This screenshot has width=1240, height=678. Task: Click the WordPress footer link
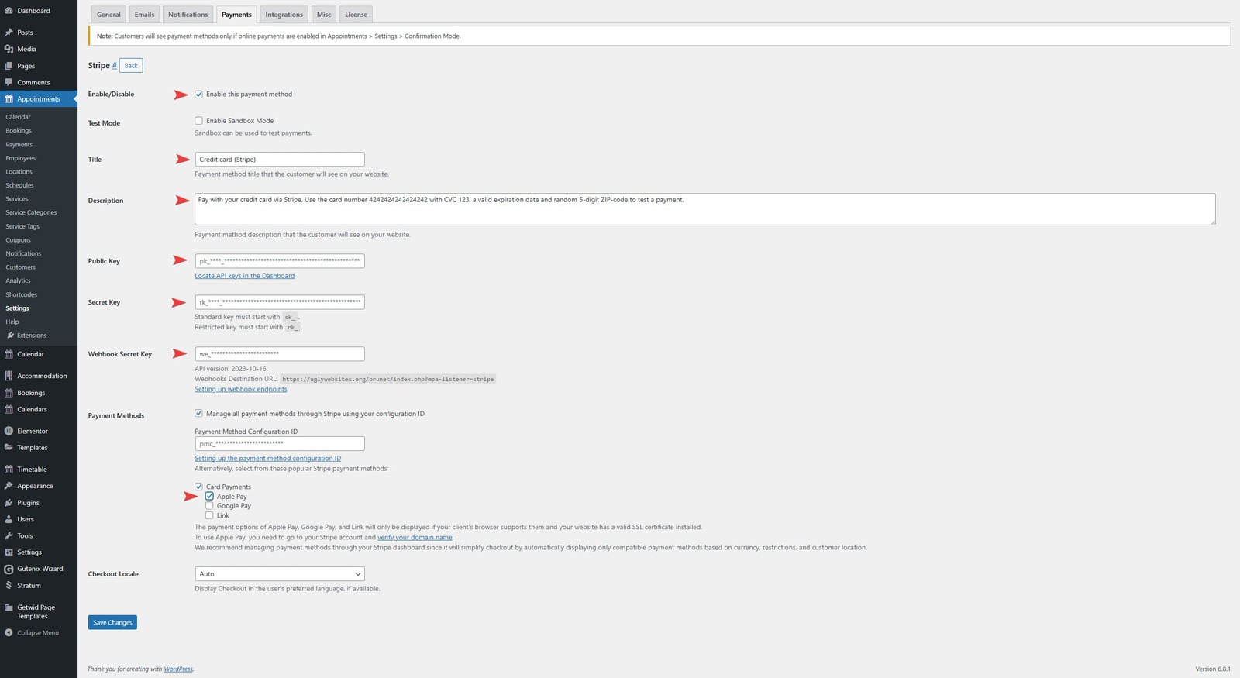click(178, 669)
